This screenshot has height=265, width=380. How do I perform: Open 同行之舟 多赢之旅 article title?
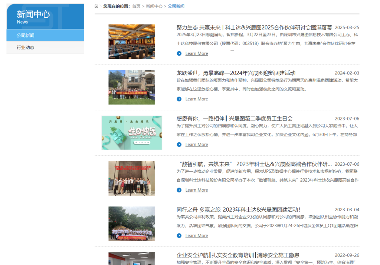238,210
